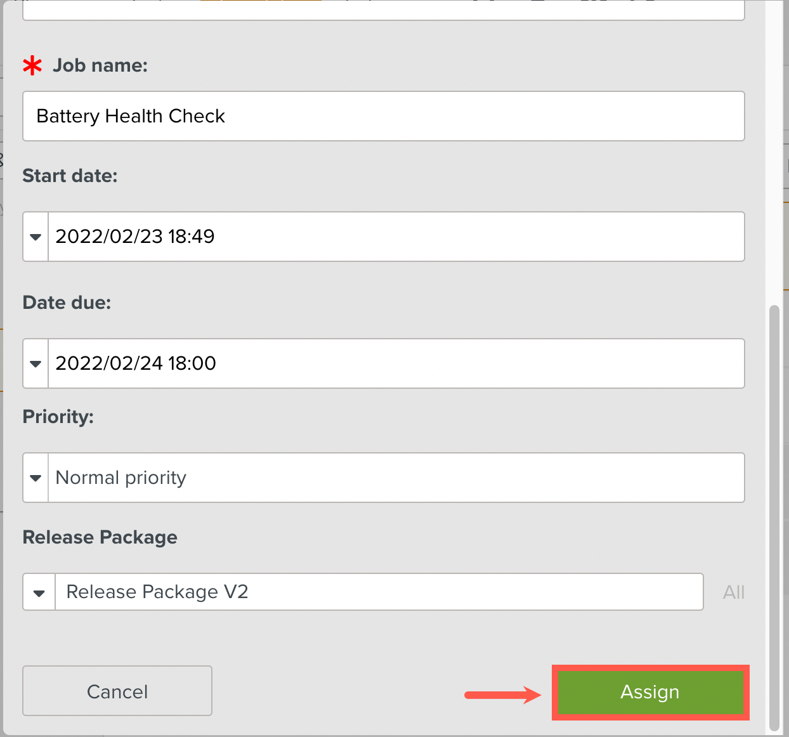Click the red required asterisk icon
Viewport: 789px width, 737px height.
click(32, 65)
